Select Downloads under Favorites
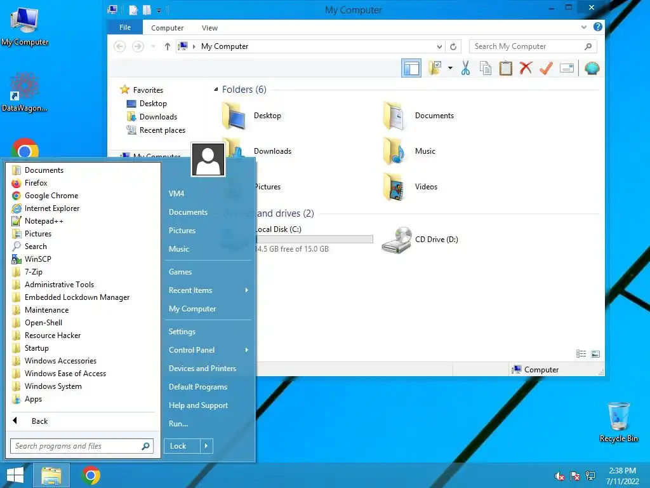 [152, 117]
